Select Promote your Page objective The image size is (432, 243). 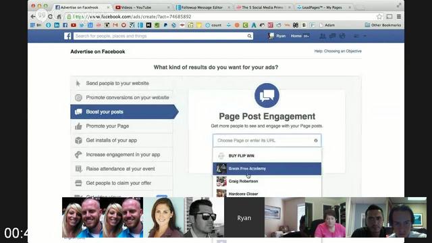tap(122, 126)
